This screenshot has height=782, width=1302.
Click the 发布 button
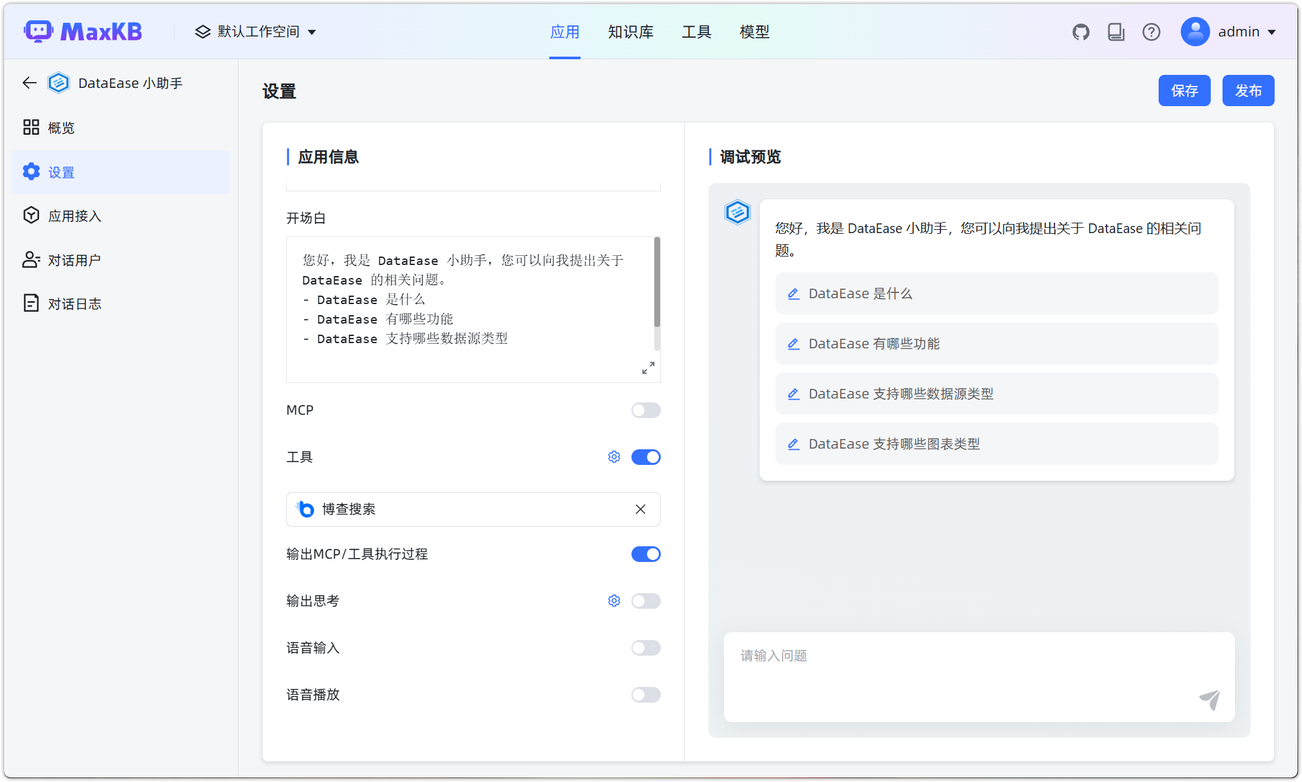1248,91
